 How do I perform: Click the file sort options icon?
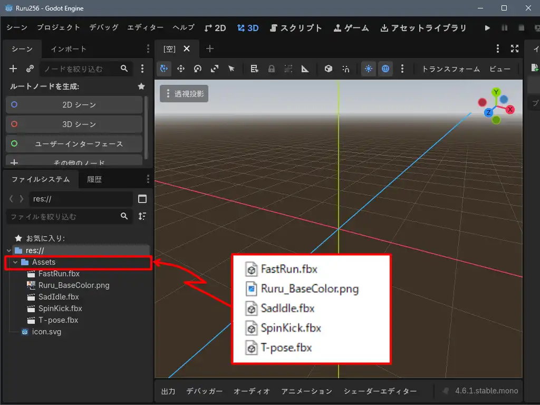pos(142,216)
